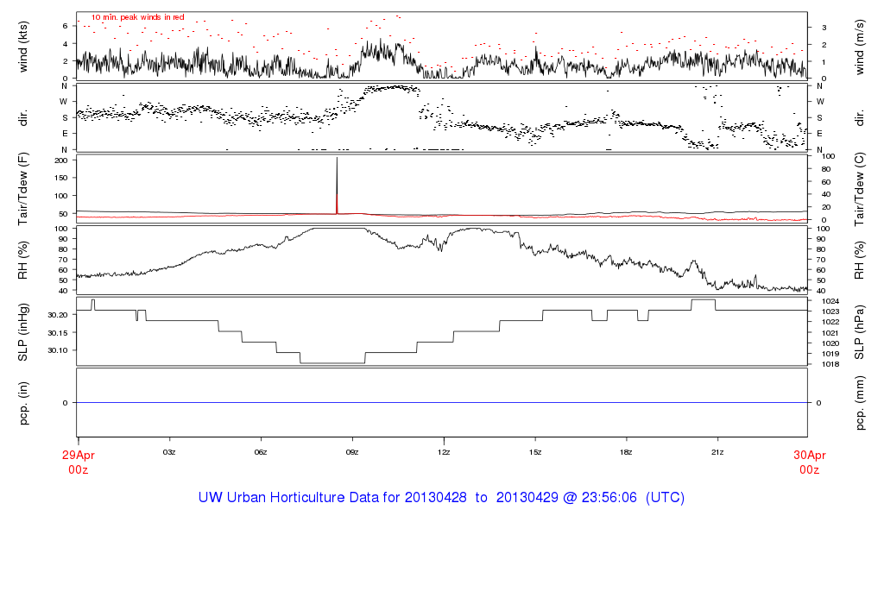Click the '18z' time tick label
The width and height of the screenshot is (884, 604).
click(x=626, y=452)
